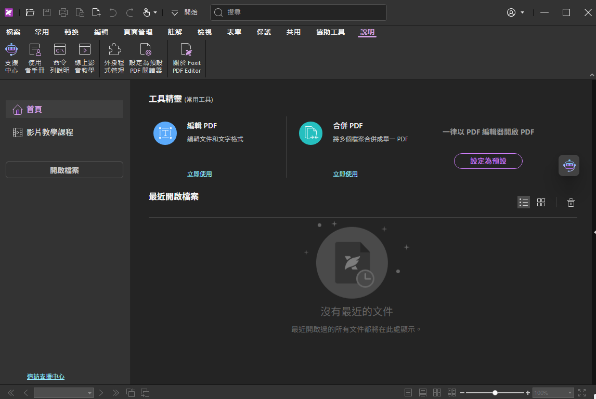Click the 搜尋 search field

click(x=298, y=12)
